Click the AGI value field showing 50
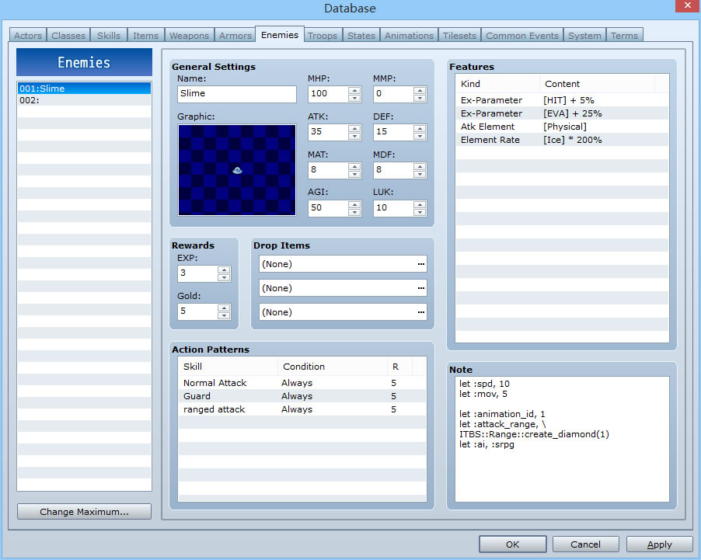This screenshot has width=701, height=560. [x=329, y=208]
